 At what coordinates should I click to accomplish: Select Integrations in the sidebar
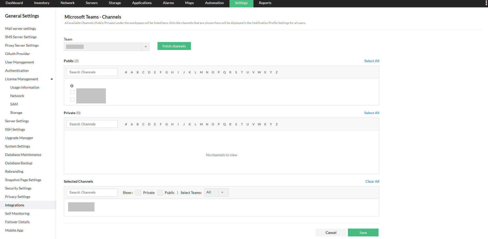[x=28, y=205]
